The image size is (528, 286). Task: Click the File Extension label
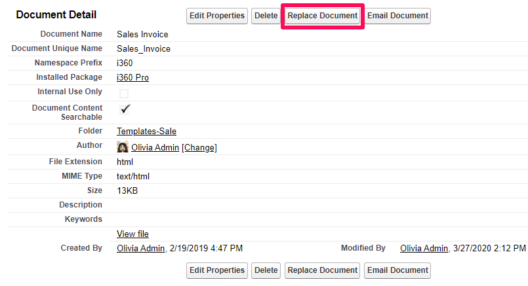[75, 162]
